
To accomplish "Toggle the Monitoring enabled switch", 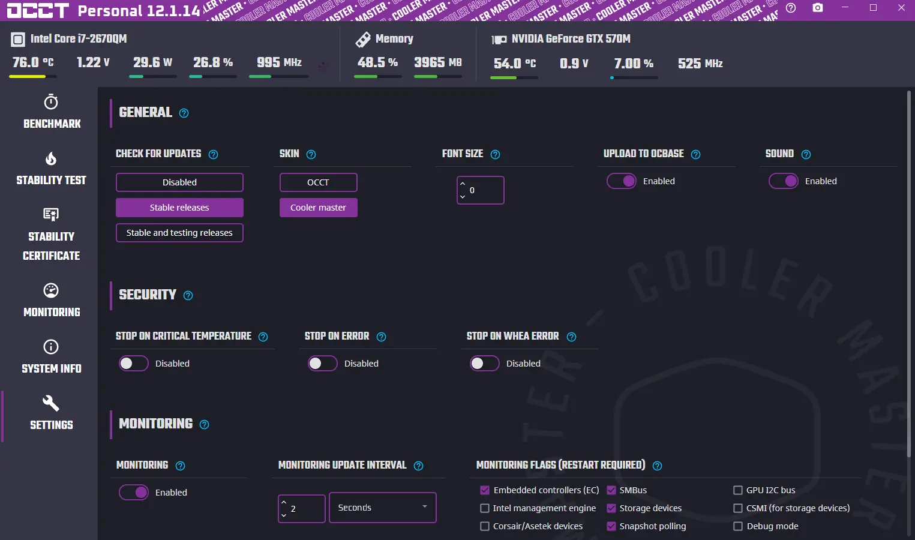I will [134, 493].
